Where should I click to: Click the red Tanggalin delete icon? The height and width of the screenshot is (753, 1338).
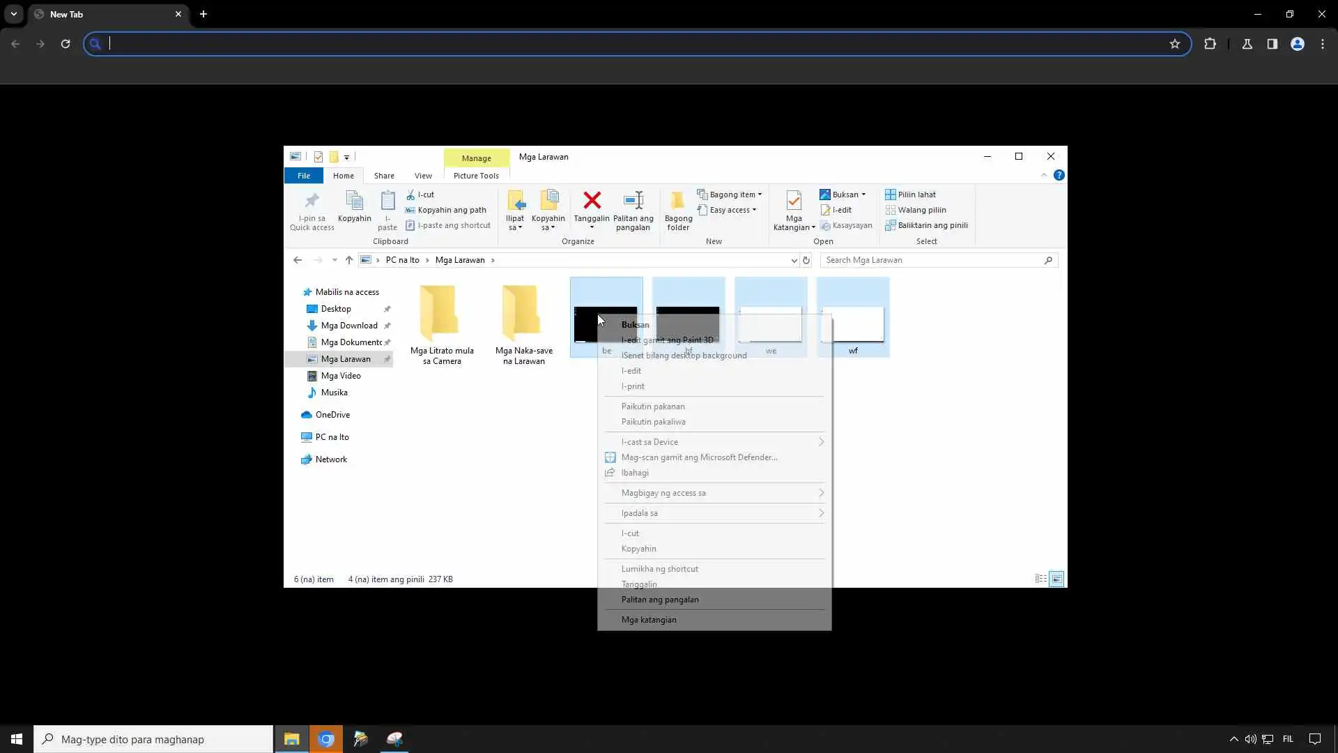point(592,201)
